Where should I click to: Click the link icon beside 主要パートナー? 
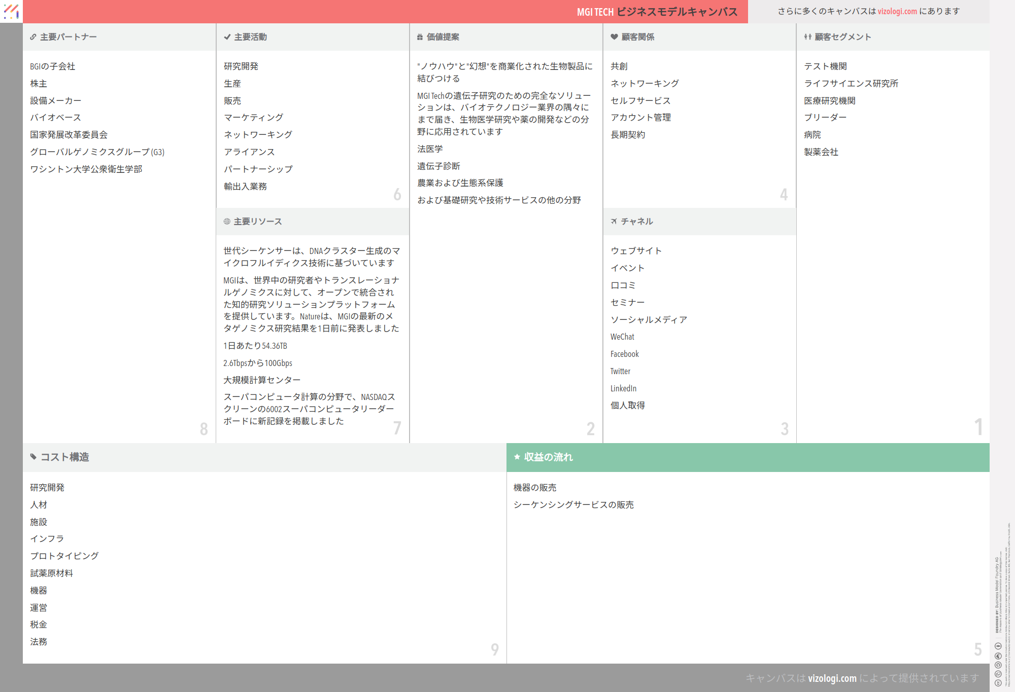(33, 37)
